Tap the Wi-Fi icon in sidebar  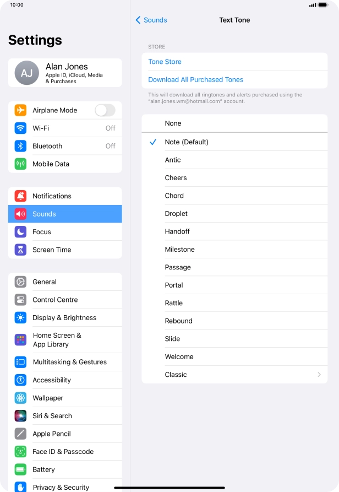pyautogui.click(x=20, y=128)
